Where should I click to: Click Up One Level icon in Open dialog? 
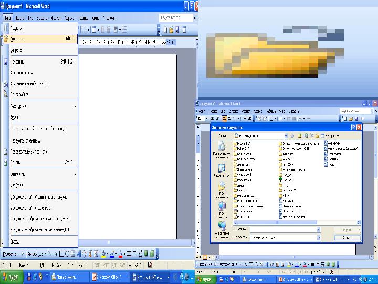[300, 136]
